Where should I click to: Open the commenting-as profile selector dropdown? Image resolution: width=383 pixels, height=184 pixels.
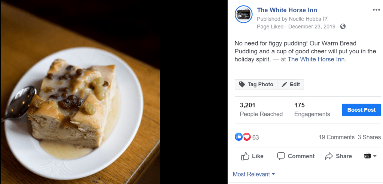coord(370,156)
